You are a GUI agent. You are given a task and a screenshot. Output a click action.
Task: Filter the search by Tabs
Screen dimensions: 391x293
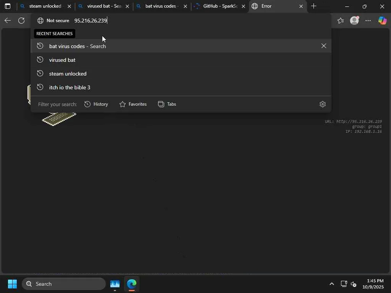click(167, 104)
